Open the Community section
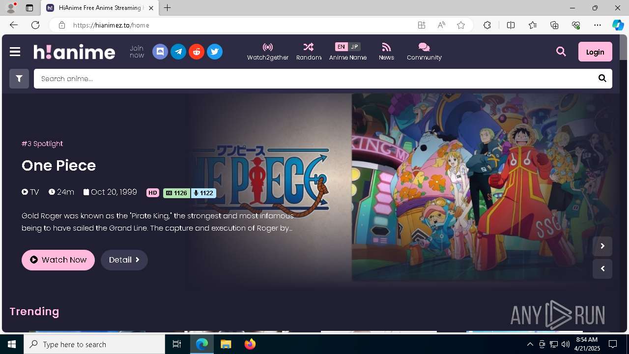This screenshot has width=629, height=354. pyautogui.click(x=424, y=52)
